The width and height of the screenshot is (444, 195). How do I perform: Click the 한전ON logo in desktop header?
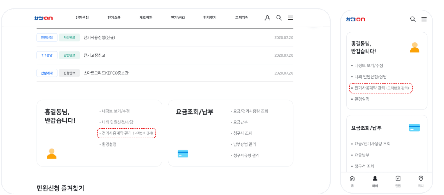click(x=43, y=18)
